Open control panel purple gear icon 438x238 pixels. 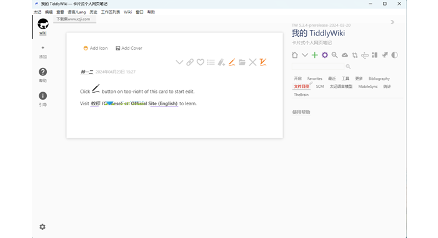tap(324, 55)
